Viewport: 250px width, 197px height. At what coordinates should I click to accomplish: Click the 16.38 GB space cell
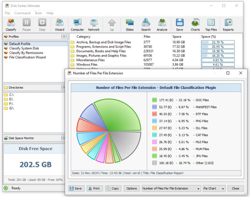(x=178, y=51)
